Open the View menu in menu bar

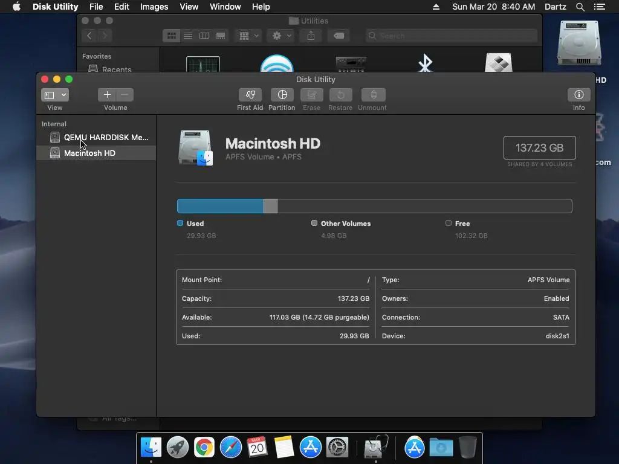[189, 7]
